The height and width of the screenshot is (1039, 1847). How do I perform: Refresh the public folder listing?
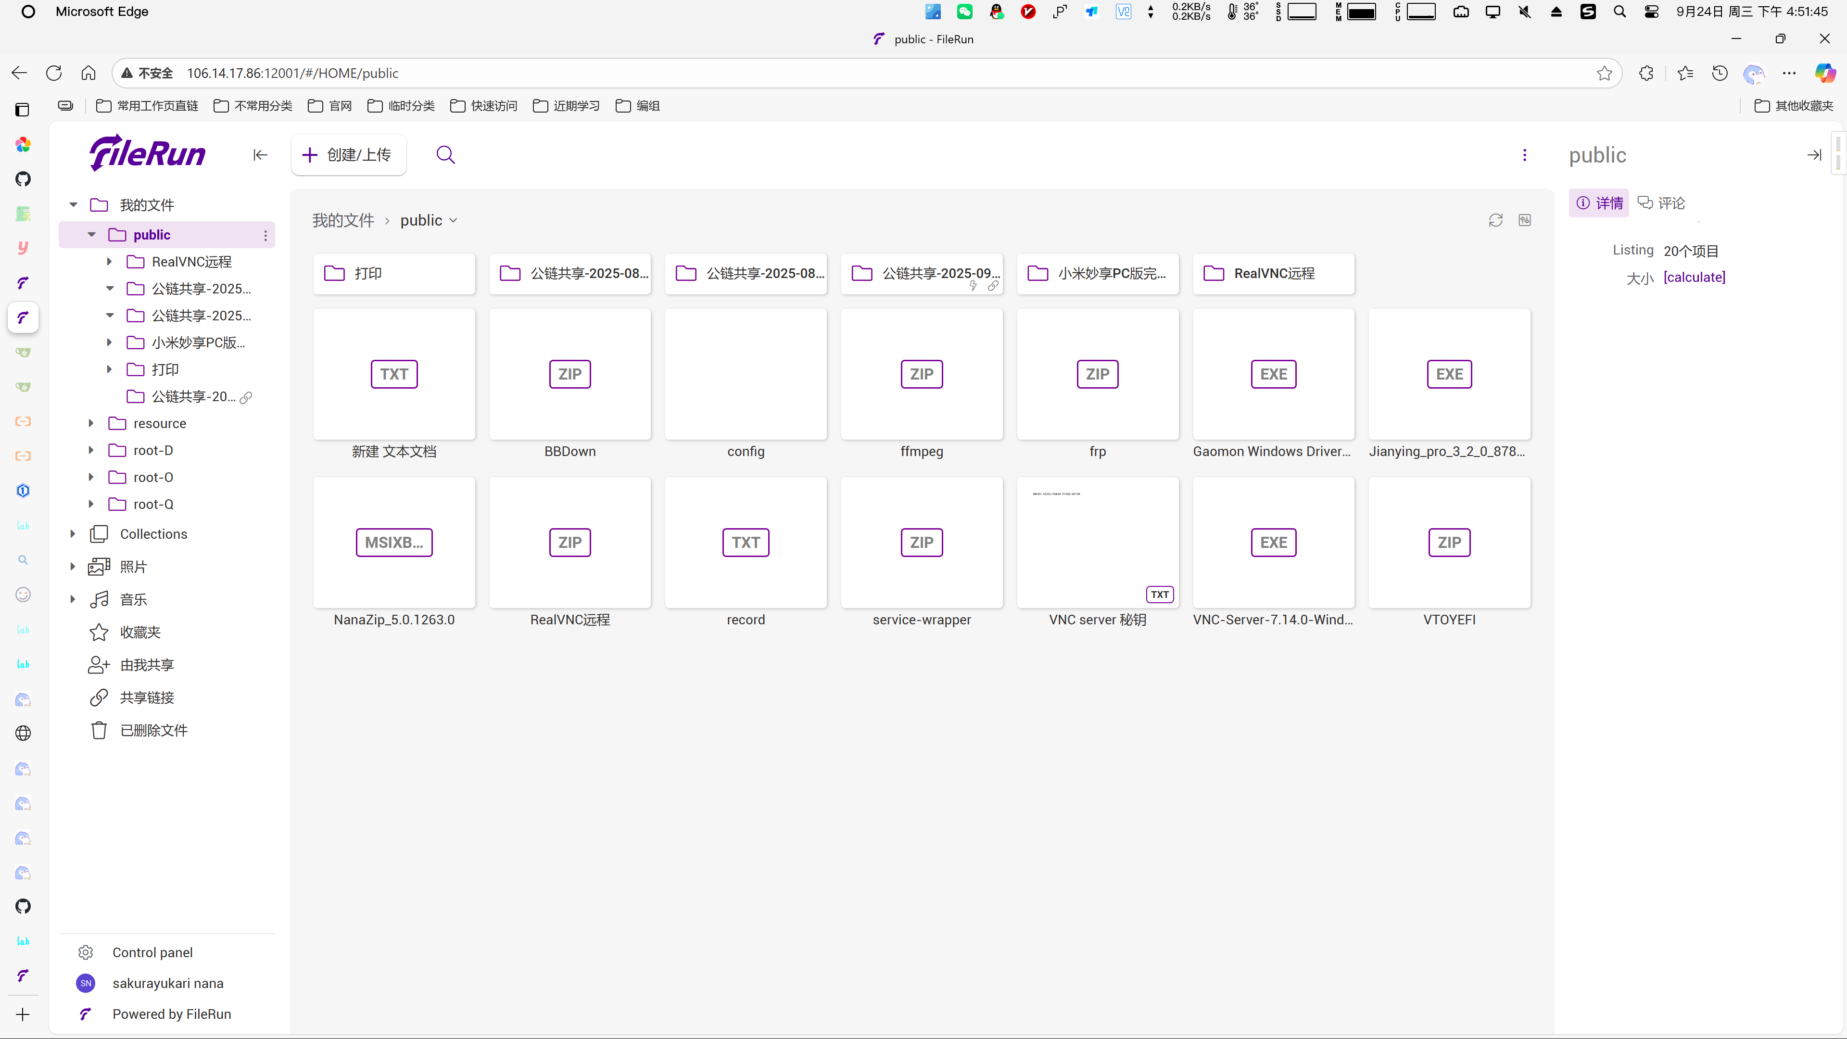(1495, 220)
